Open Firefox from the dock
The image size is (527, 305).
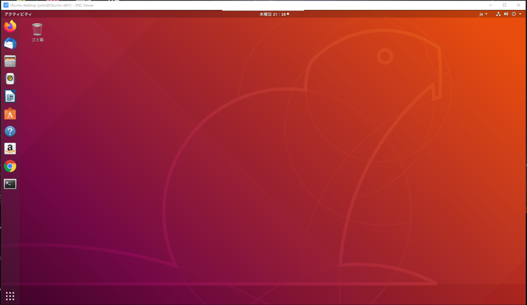click(10, 26)
